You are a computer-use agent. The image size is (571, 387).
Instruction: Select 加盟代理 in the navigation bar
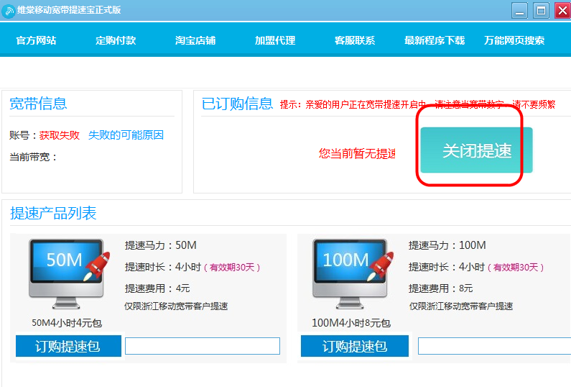click(275, 40)
